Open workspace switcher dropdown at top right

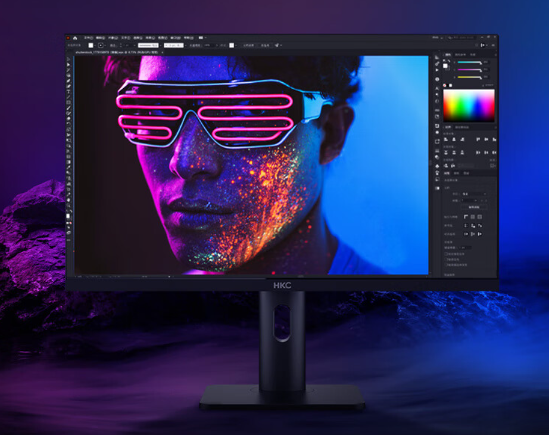(x=437, y=38)
